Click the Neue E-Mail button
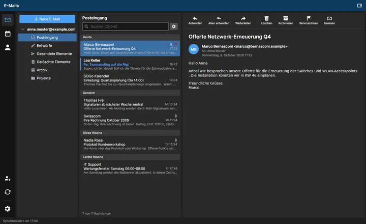The height and width of the screenshot is (224, 366). pyautogui.click(x=47, y=19)
